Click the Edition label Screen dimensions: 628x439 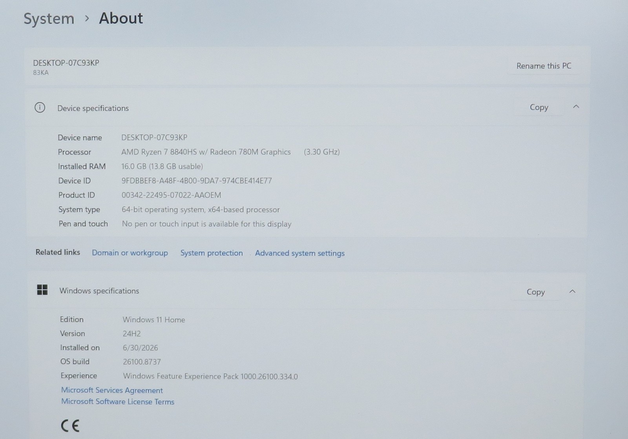coord(72,320)
